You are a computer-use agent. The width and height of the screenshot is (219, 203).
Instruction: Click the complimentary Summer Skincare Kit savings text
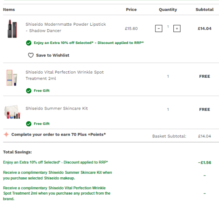pyautogui.click(x=57, y=175)
